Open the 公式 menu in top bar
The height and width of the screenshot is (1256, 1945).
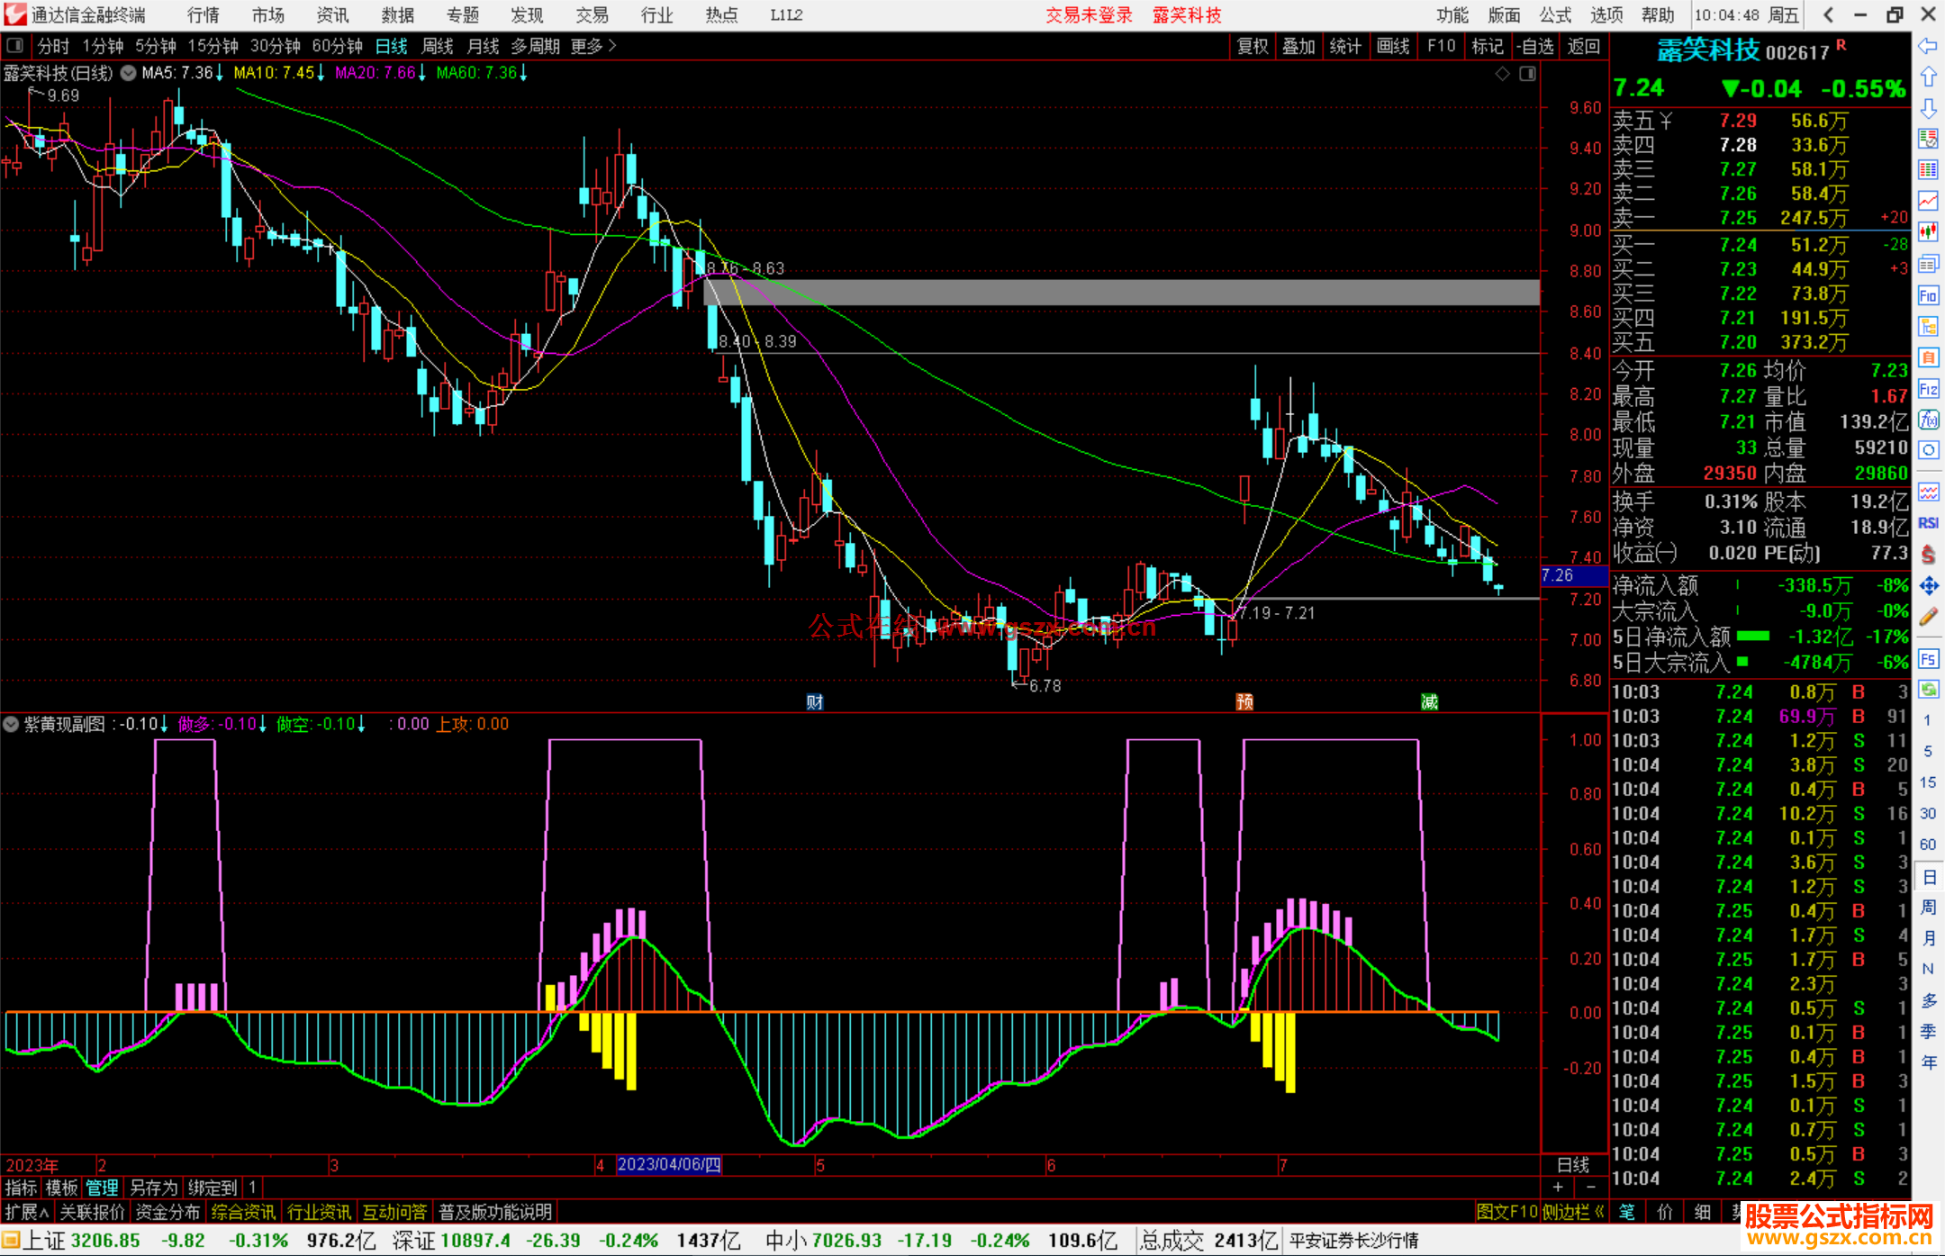[x=1554, y=15]
